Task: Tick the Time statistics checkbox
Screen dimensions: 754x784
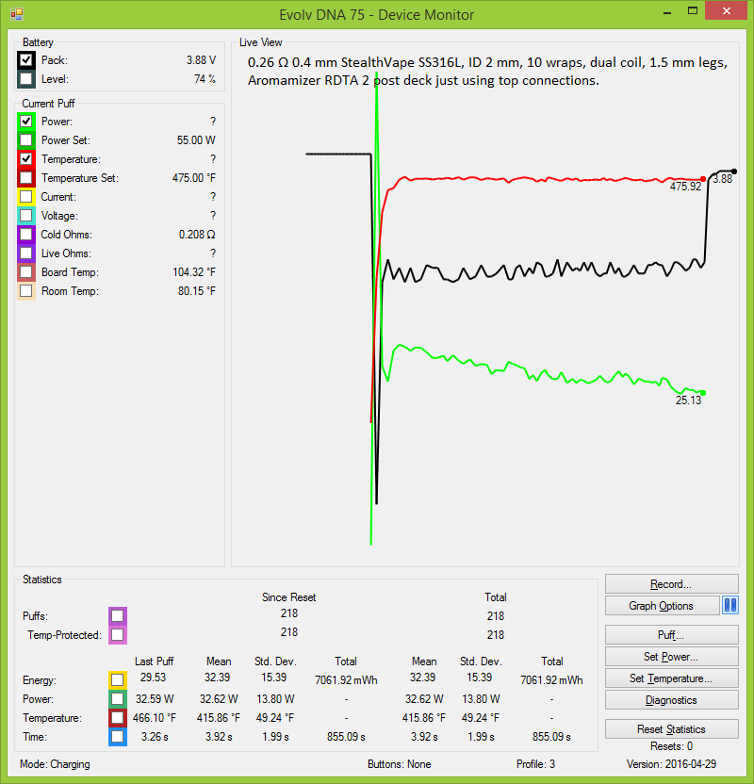Action: (118, 737)
